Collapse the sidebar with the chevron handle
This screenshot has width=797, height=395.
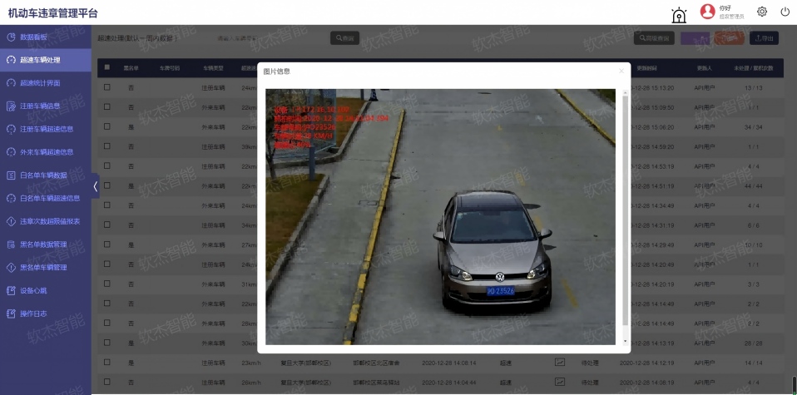95,186
